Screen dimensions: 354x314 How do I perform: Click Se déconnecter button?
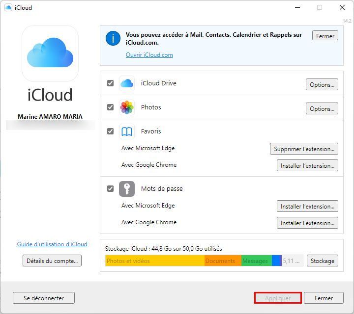tap(44, 298)
